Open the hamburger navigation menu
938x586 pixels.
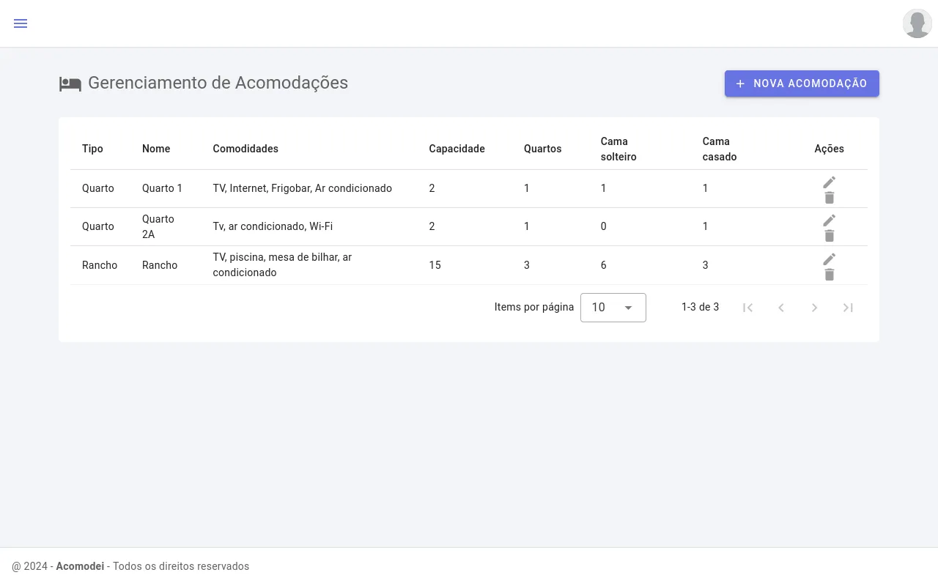[21, 23]
